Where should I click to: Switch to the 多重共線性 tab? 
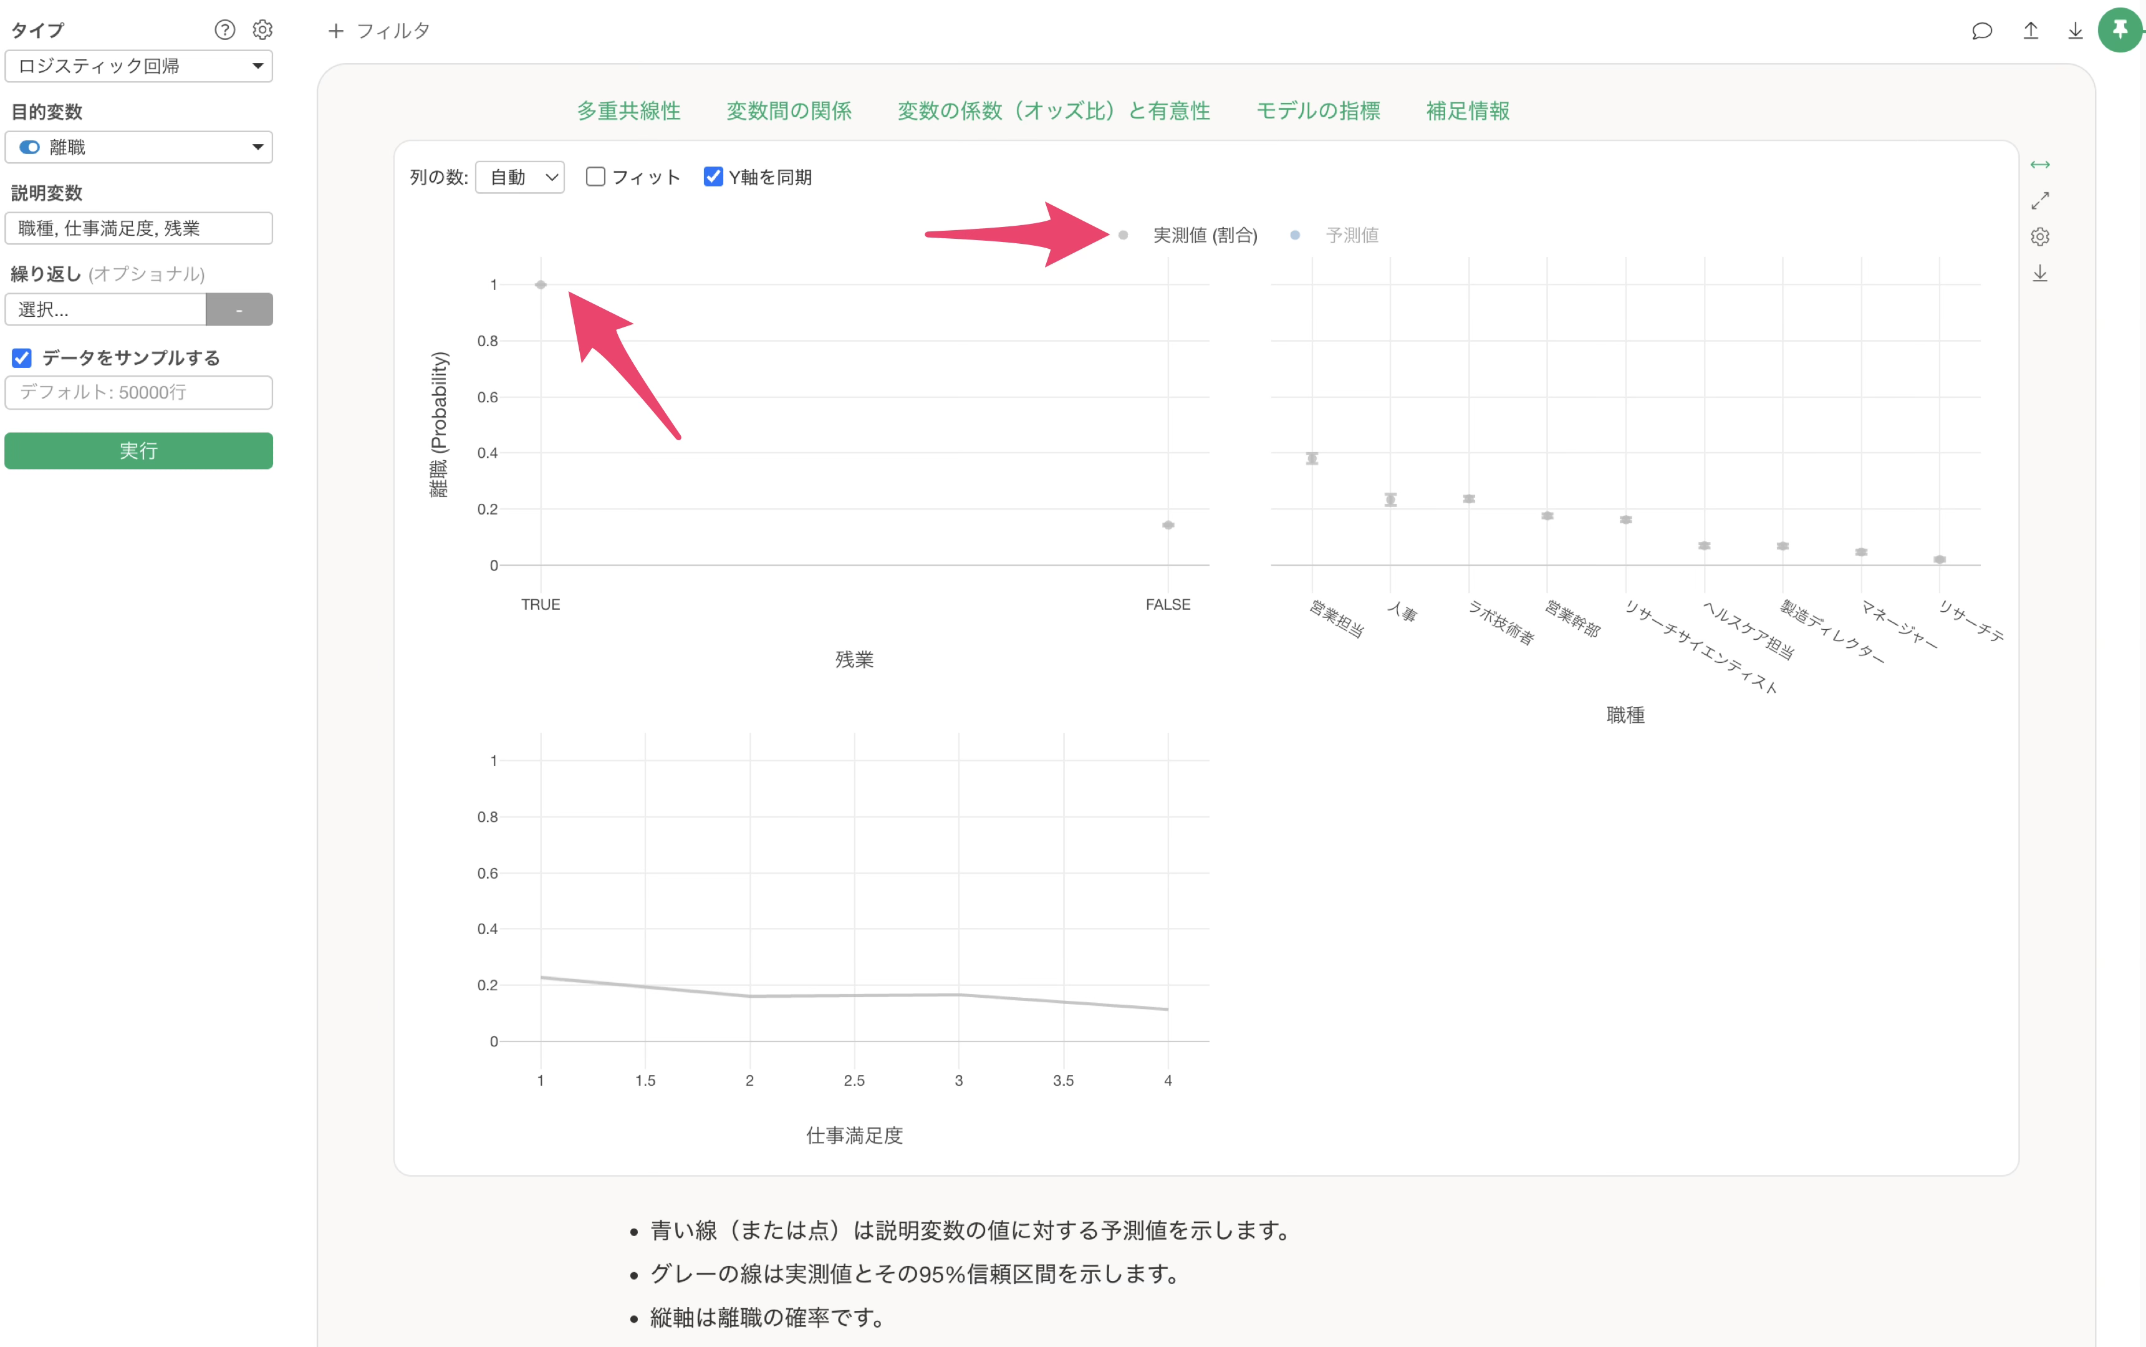coord(628,110)
